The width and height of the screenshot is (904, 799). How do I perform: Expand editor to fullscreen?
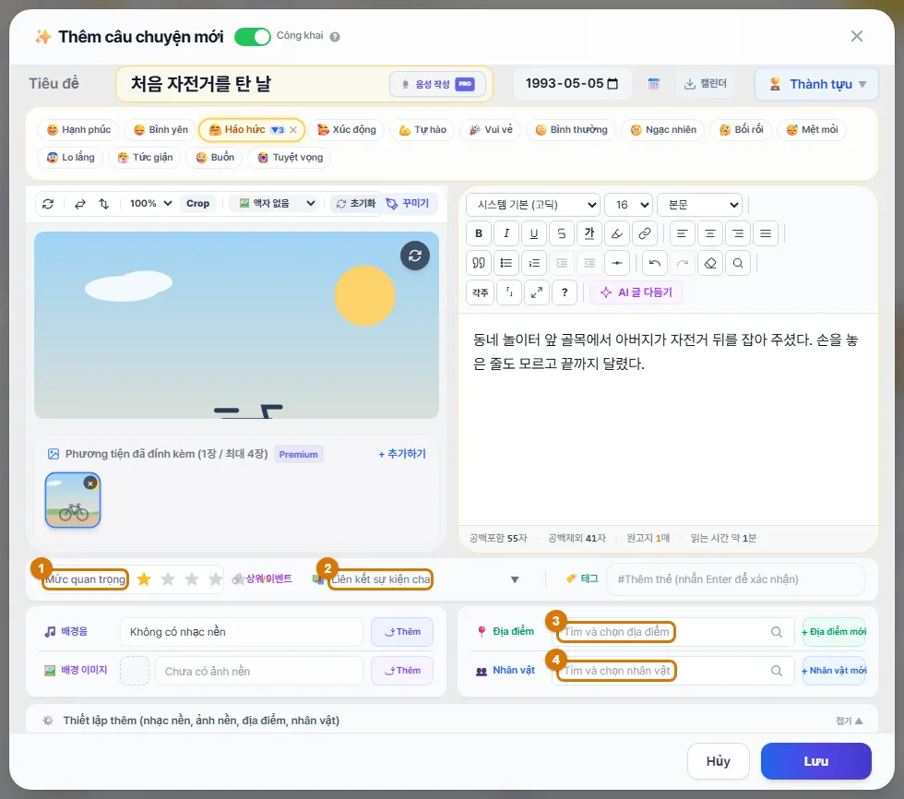tap(537, 292)
